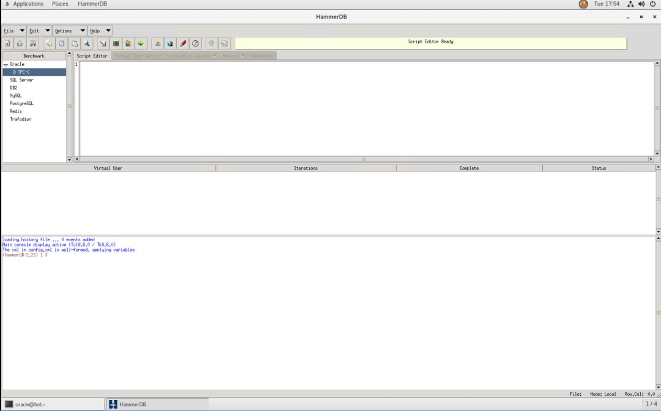This screenshot has width=661, height=411.
Task: Click Benchmark tree scrollbar up arrow
Action: [x=70, y=54]
